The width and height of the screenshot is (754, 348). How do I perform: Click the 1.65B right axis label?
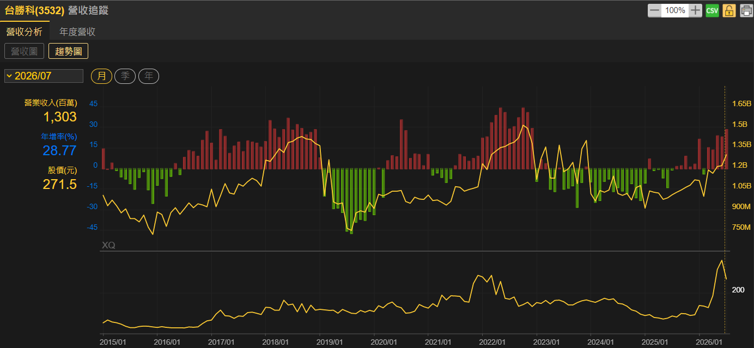(x=741, y=103)
